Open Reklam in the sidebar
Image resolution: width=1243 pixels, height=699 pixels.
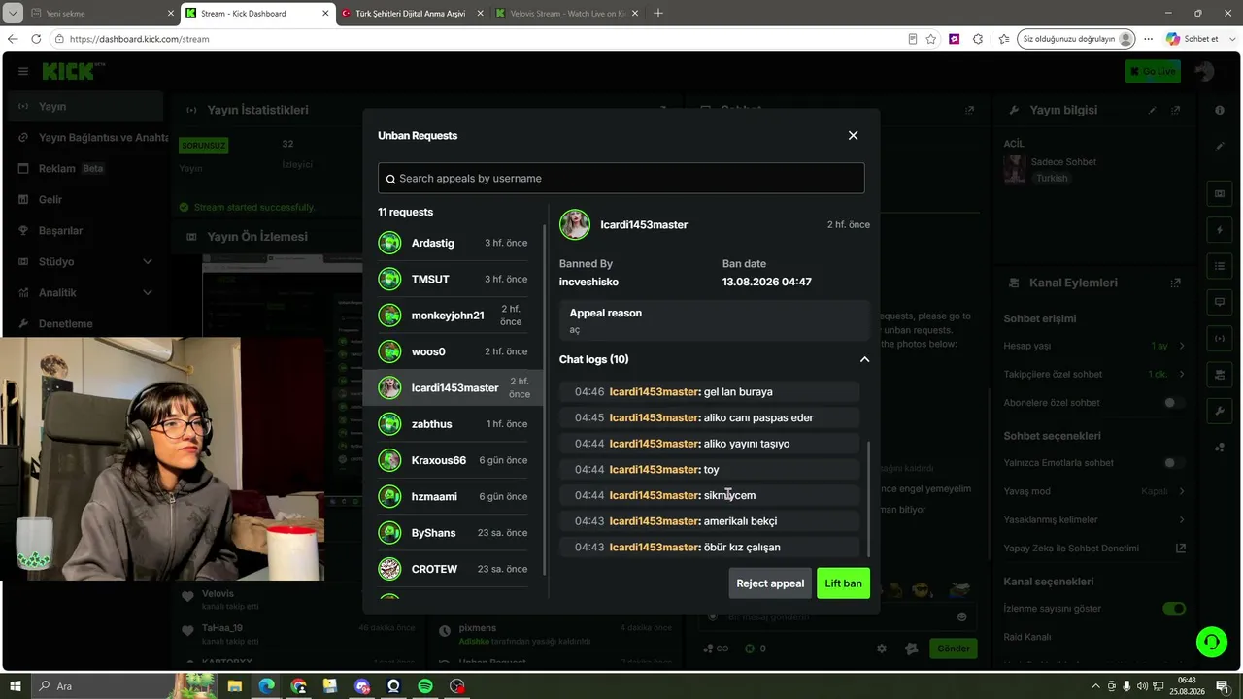85,168
